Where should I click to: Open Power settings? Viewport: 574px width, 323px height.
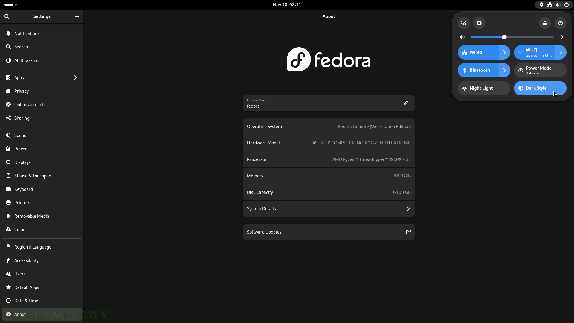42,149
